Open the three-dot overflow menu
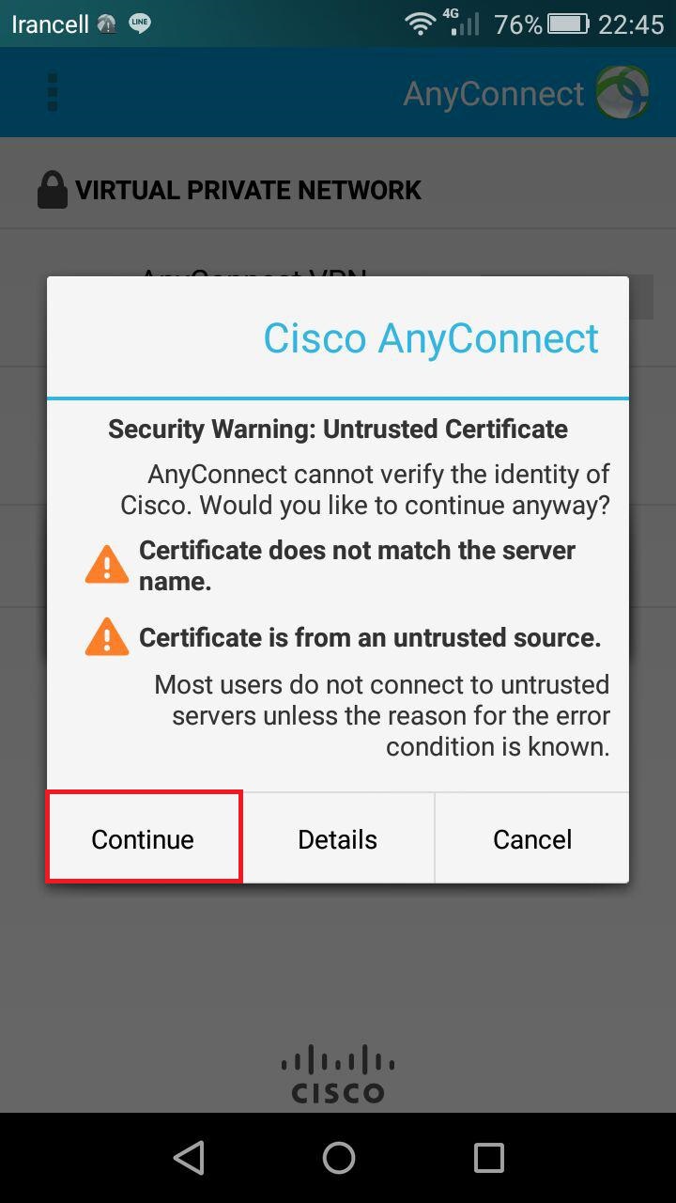Screen dimensions: 676x1203 tap(53, 92)
